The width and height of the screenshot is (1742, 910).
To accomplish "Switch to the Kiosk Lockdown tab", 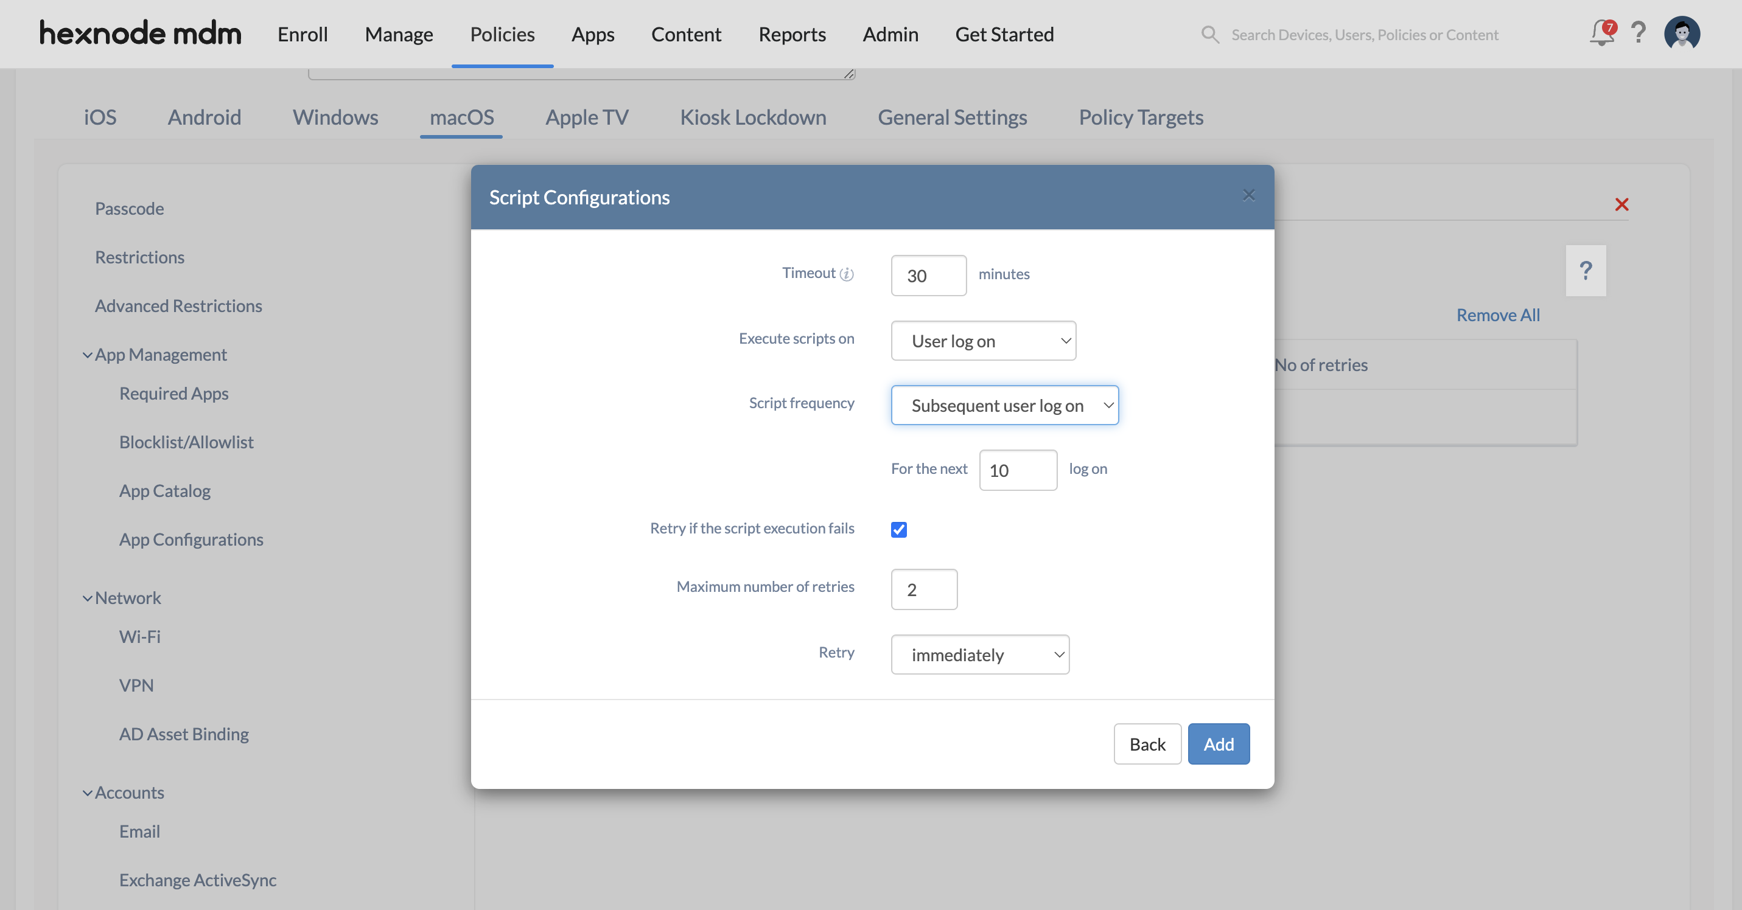I will point(753,117).
